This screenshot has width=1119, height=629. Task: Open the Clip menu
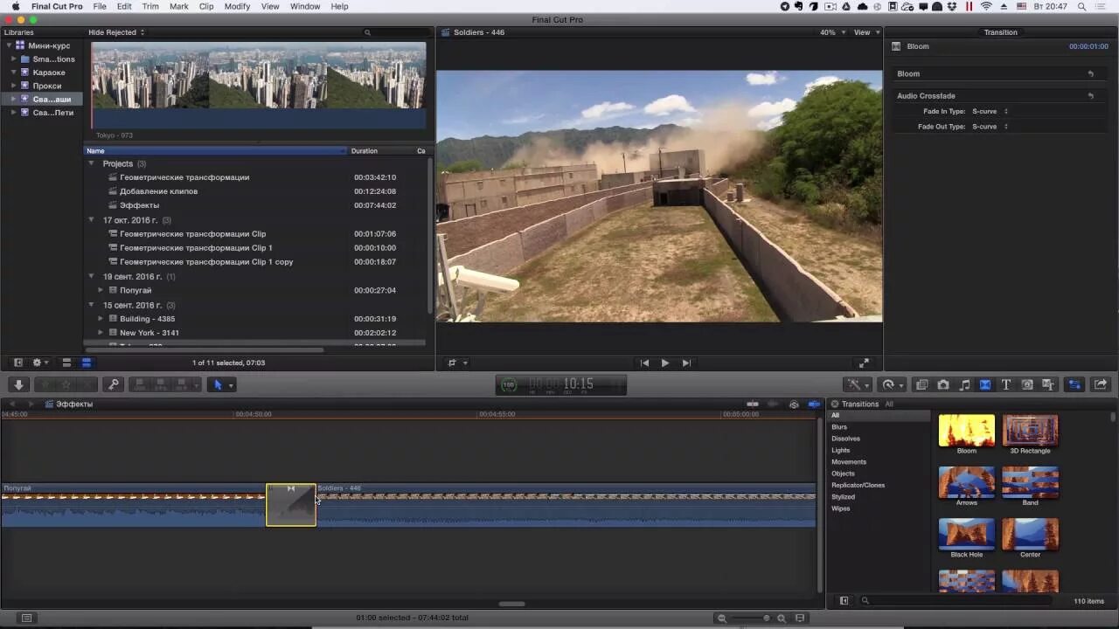click(206, 6)
